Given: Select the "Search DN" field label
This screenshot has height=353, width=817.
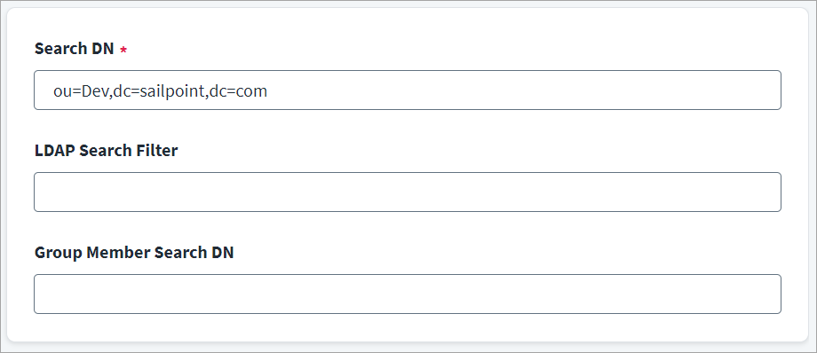Looking at the screenshot, I should pos(74,49).
